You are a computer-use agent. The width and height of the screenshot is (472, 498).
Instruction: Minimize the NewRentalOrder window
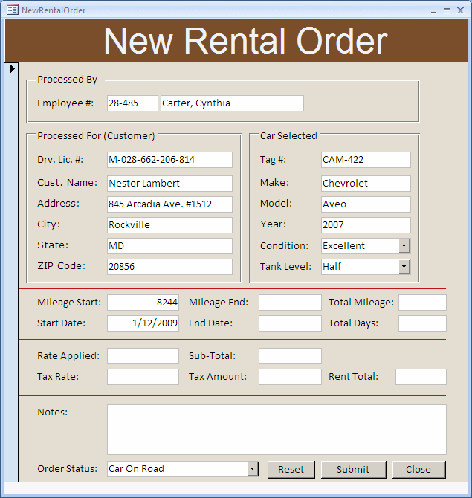pyautogui.click(x=433, y=11)
